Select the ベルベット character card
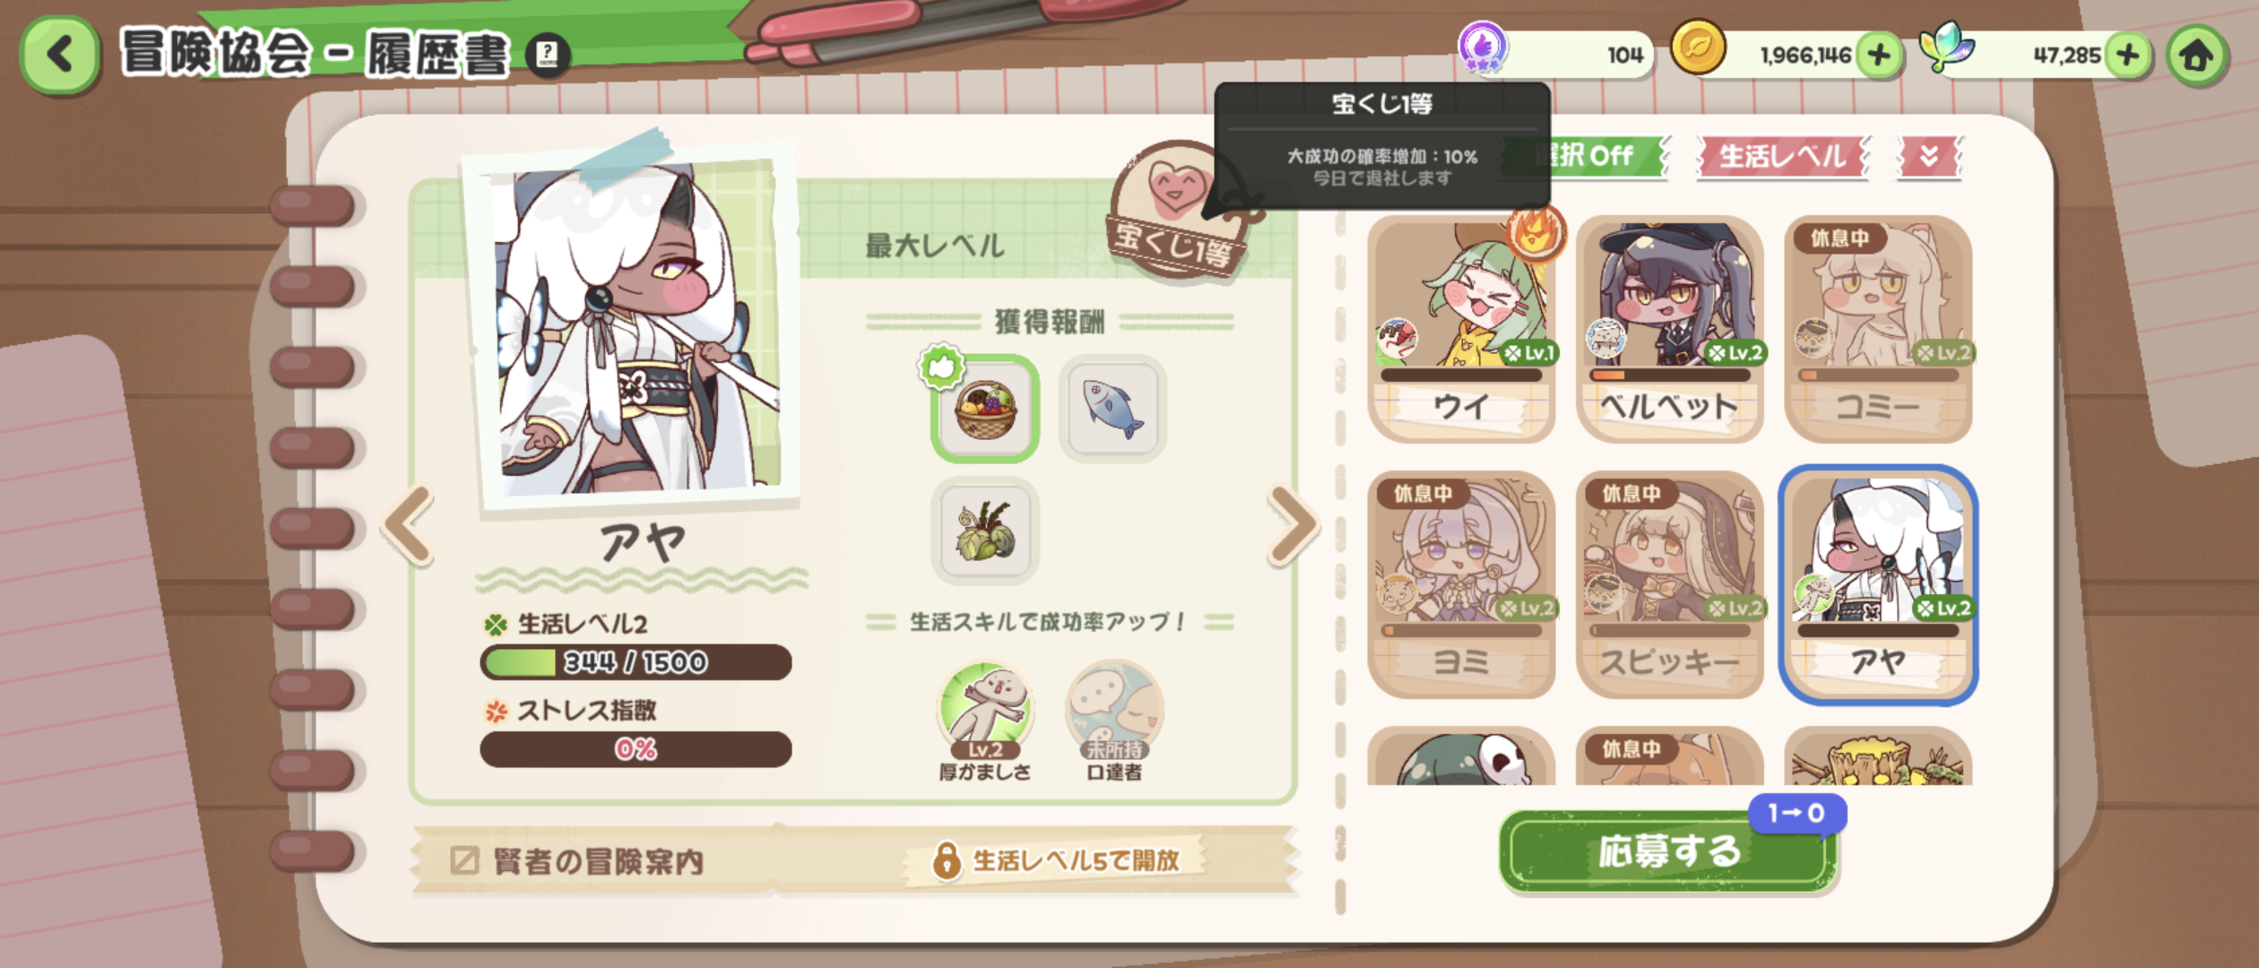2259x968 pixels. (x=1669, y=328)
